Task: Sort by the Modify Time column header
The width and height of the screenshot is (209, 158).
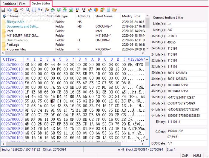Action: point(131,16)
